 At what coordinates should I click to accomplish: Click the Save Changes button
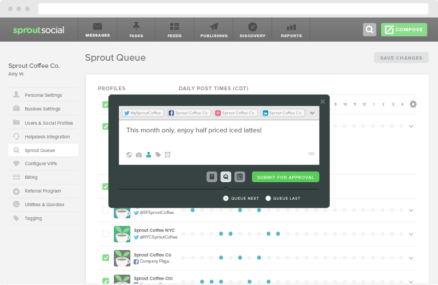click(x=401, y=58)
